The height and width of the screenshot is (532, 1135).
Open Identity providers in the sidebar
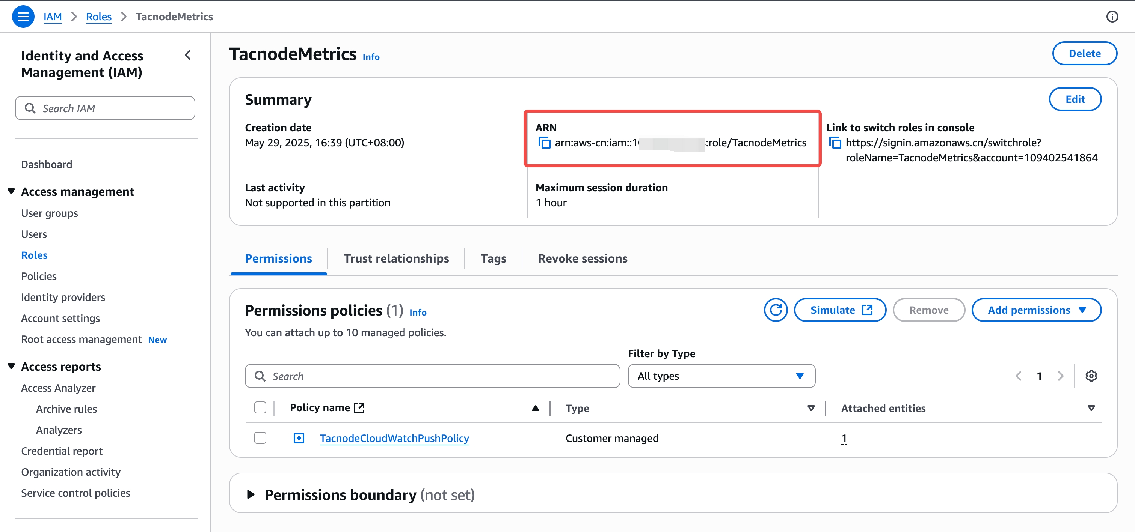[x=63, y=297]
